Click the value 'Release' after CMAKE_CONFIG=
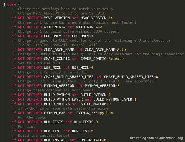Viewport: 185px width, 142px height. click(116, 59)
